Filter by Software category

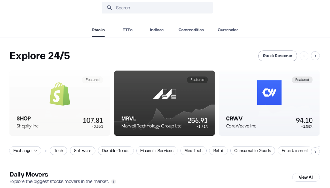(82, 151)
